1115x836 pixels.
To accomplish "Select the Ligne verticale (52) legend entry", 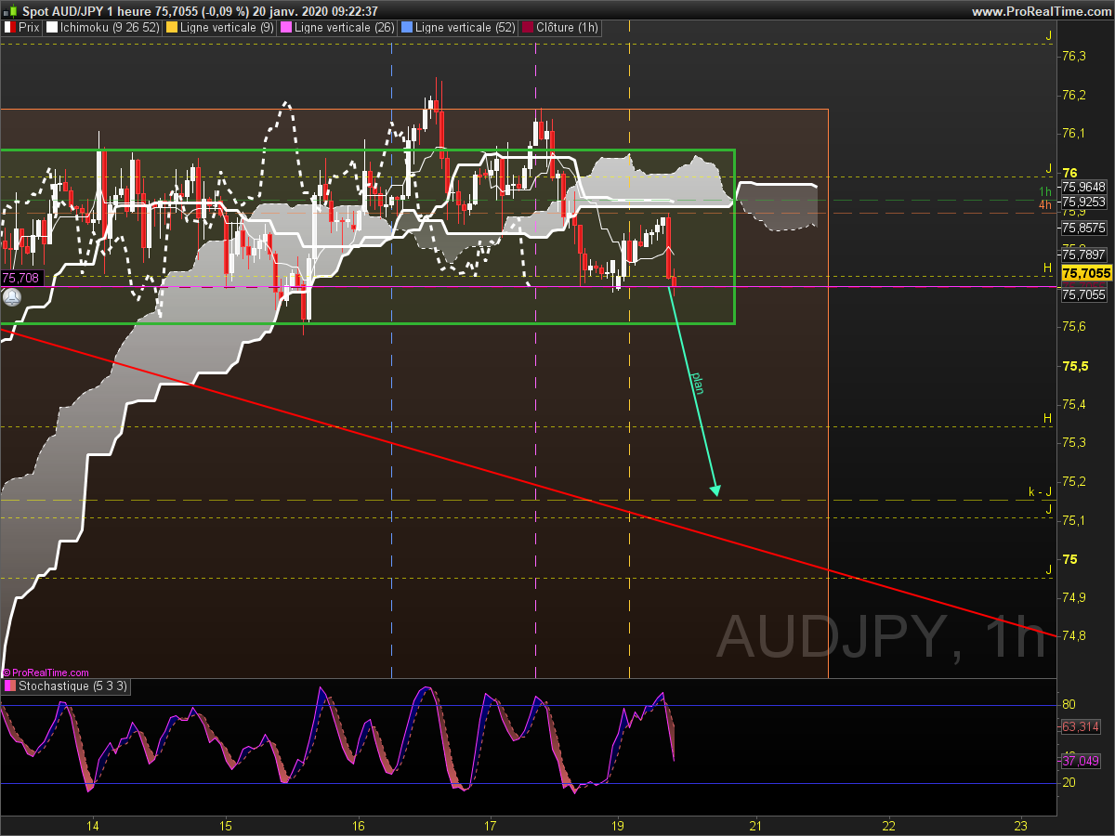I will [x=466, y=28].
